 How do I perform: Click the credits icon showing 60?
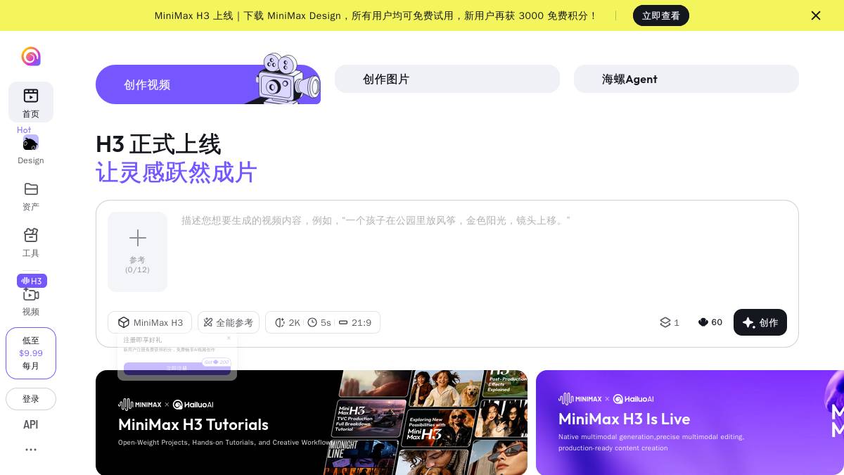tap(710, 322)
